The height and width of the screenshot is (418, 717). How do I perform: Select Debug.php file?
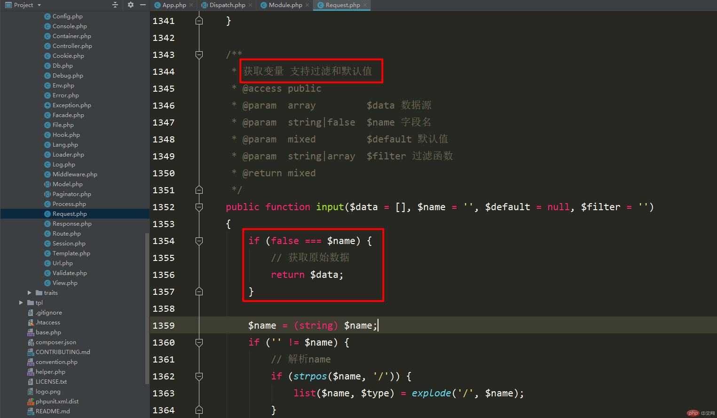(x=68, y=76)
